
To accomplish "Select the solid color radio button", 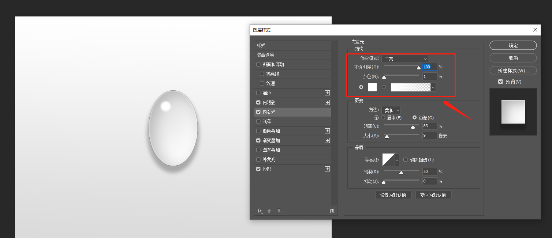I will pos(361,87).
